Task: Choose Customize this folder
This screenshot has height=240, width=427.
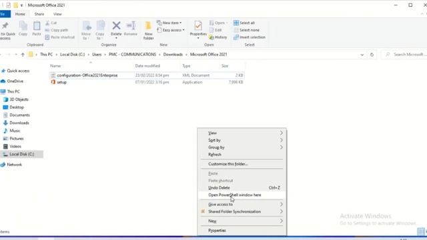Action: [x=242, y=164]
